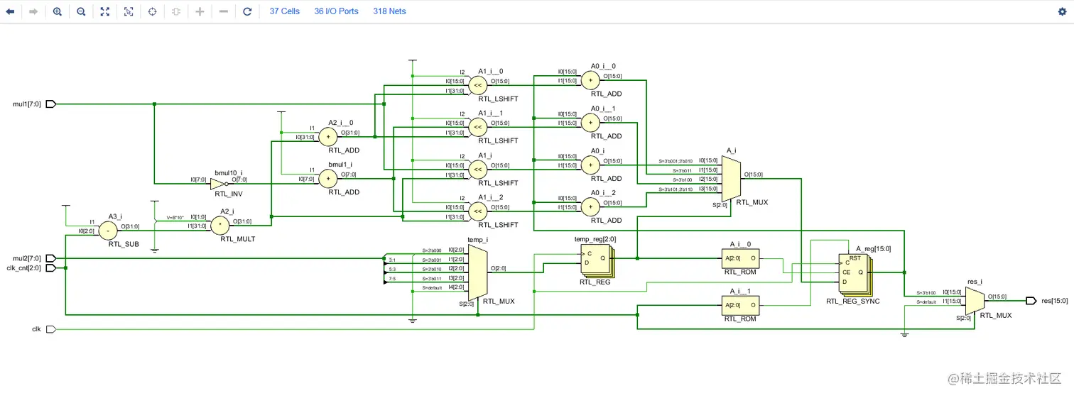The height and width of the screenshot is (398, 1074).
Task: Select the A2_i__0 RTL_ADD adder
Action: pos(327,137)
